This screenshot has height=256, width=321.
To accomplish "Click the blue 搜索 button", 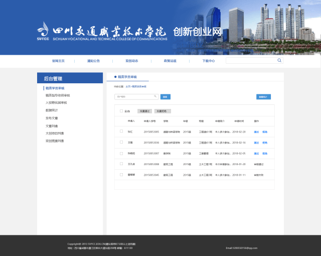I will [x=166, y=96].
